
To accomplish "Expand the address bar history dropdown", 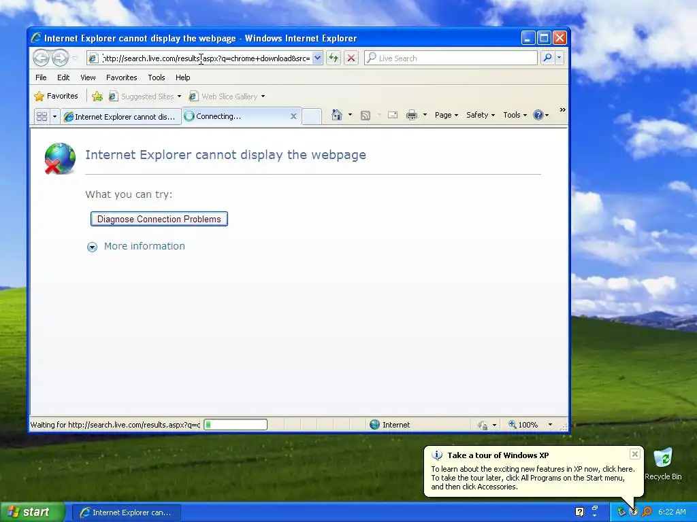I will 317,58.
